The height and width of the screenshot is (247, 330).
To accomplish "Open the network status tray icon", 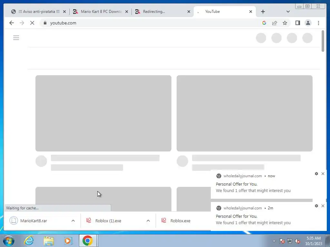I will point(290,241).
